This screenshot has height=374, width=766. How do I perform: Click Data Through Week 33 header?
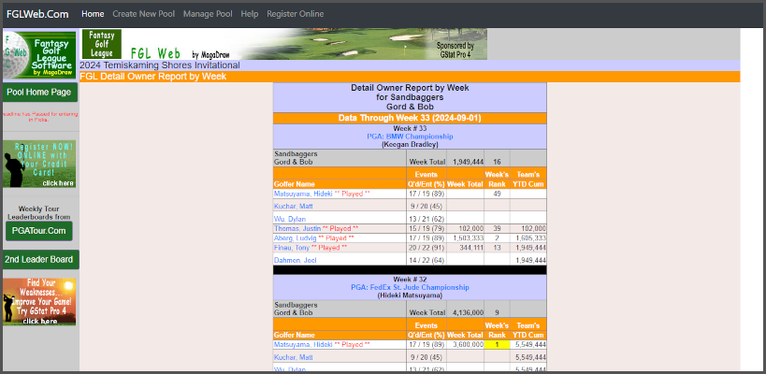tap(410, 118)
